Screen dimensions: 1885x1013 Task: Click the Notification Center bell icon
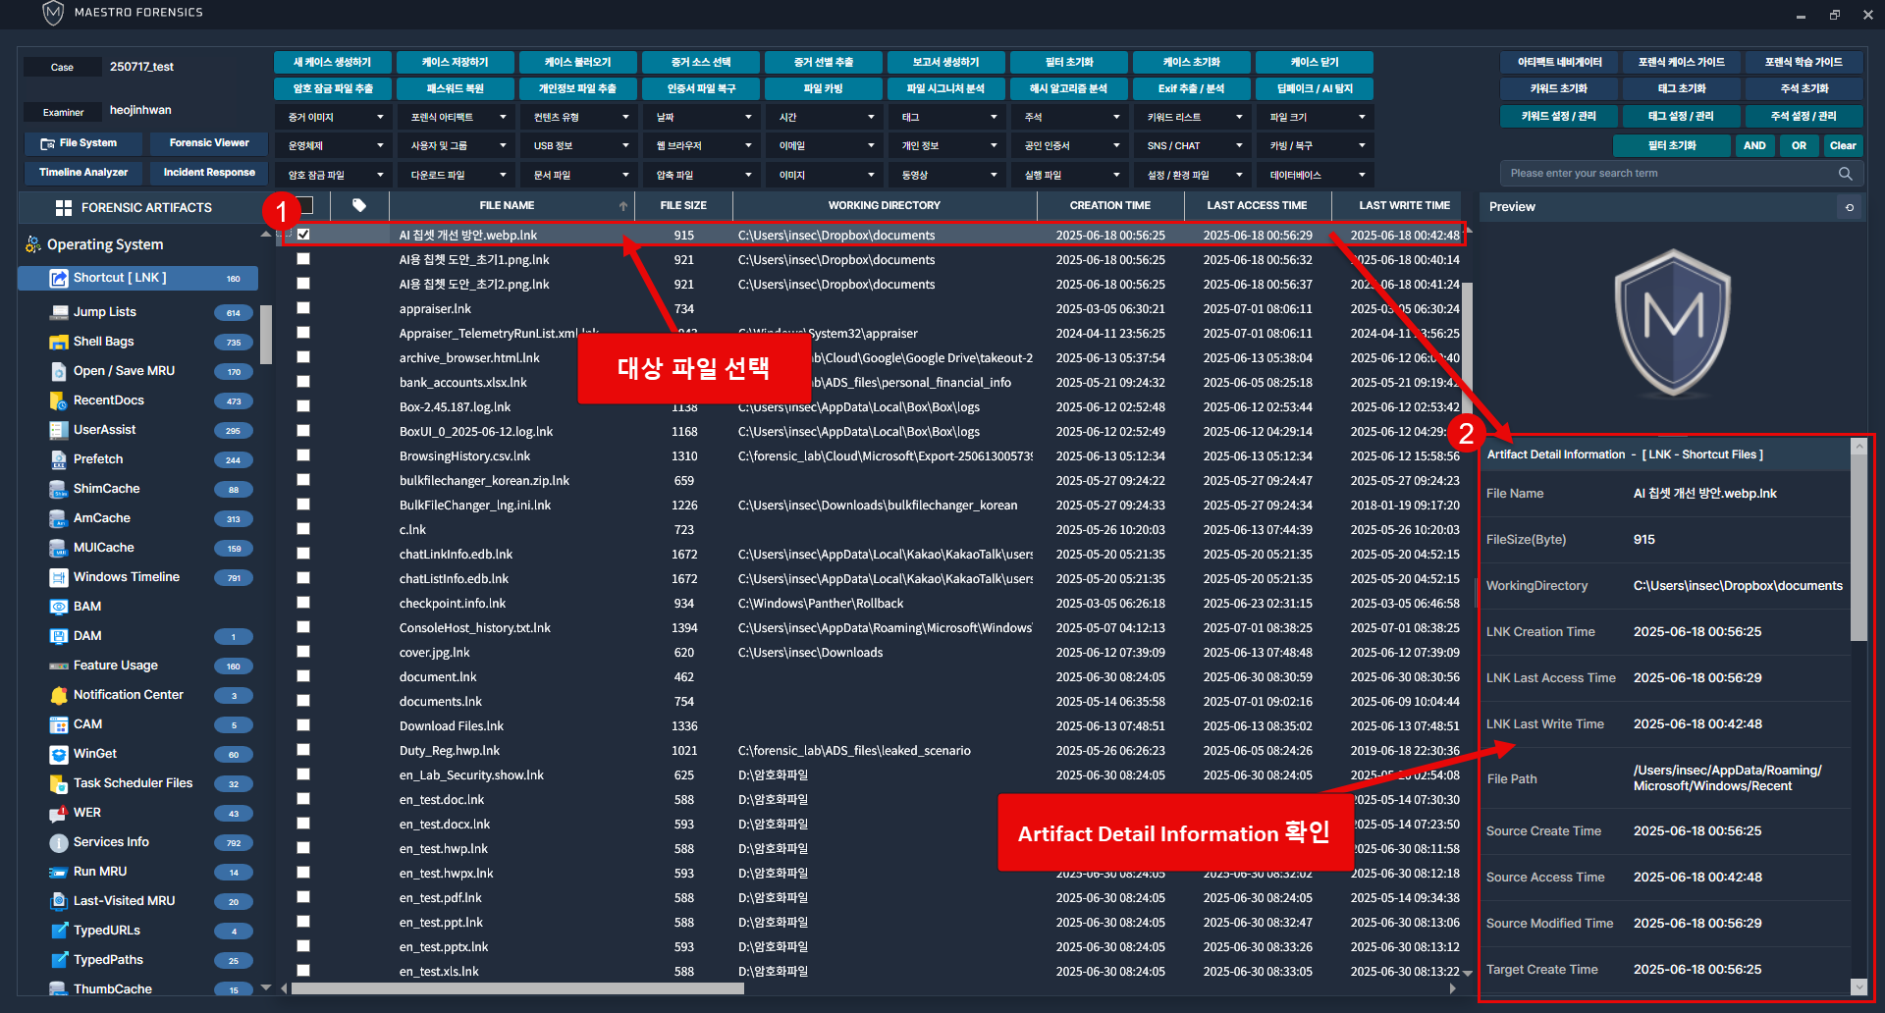(58, 695)
